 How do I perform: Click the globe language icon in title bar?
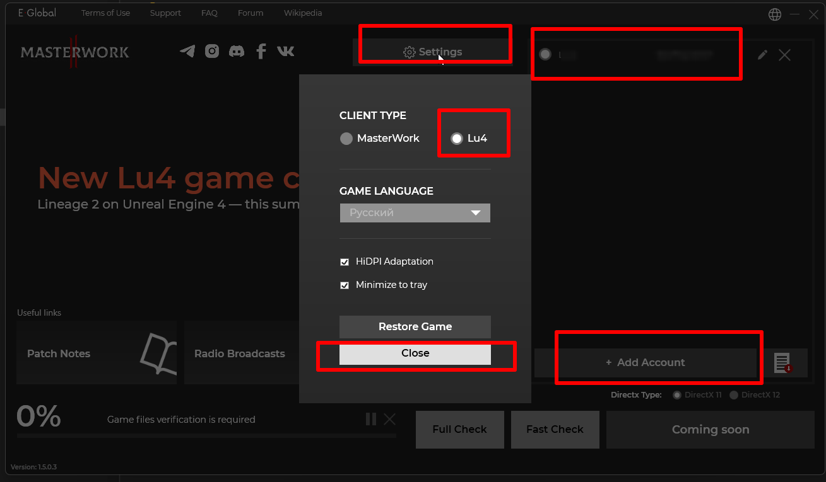coord(775,14)
